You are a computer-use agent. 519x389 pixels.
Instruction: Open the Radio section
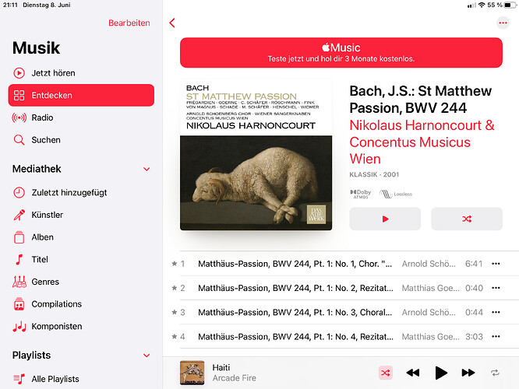click(42, 117)
